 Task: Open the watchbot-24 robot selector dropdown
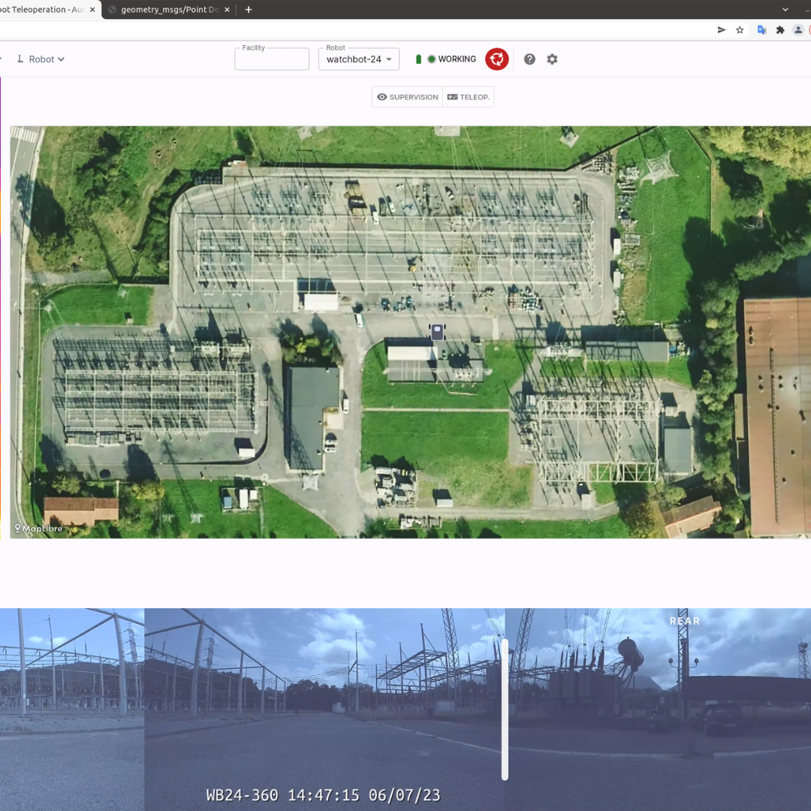tap(359, 59)
